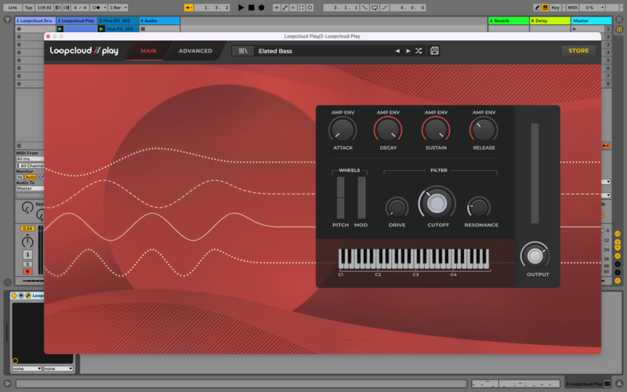Open the Audio To Master dropdown
Viewport: 627px width, 392px height.
click(30, 188)
